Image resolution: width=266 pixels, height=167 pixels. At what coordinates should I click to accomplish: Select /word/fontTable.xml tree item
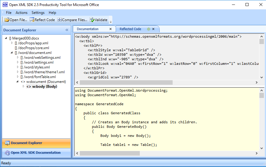(x=39, y=77)
